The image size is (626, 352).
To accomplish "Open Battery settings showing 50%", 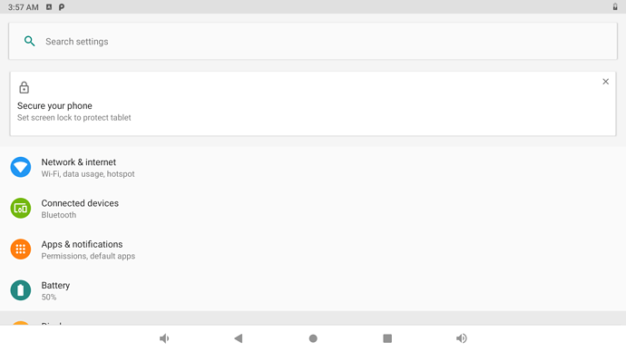I will pos(313,290).
